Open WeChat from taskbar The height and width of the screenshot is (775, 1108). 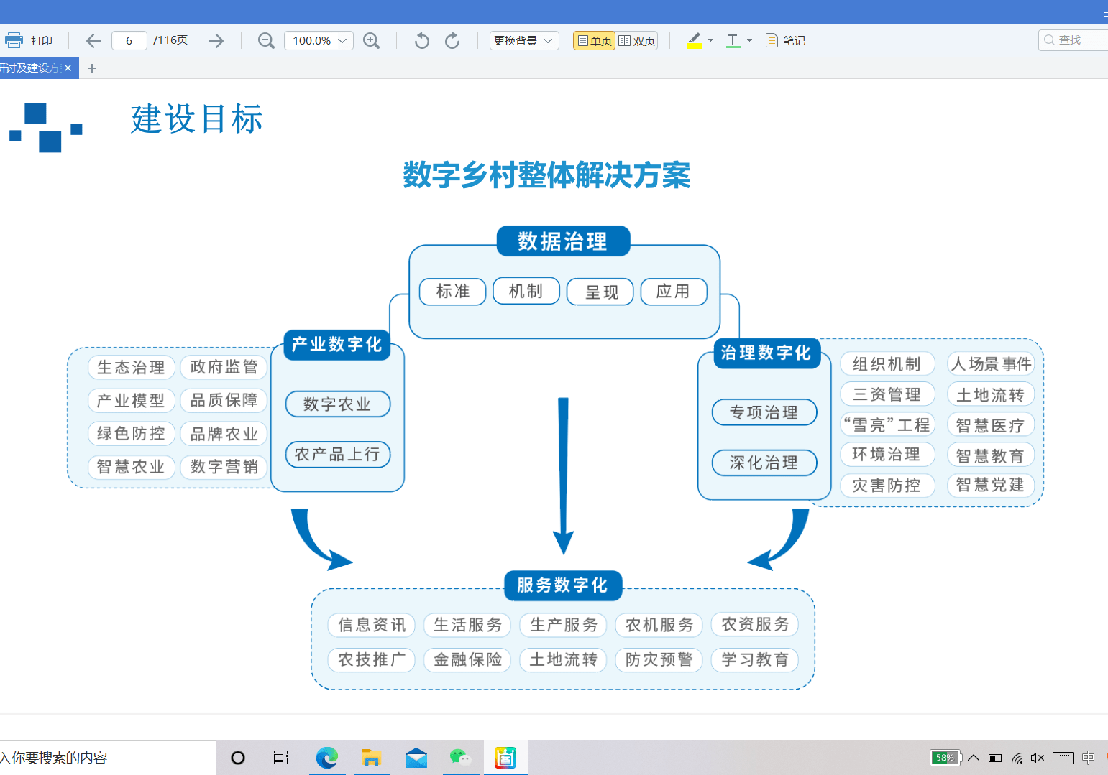click(460, 758)
